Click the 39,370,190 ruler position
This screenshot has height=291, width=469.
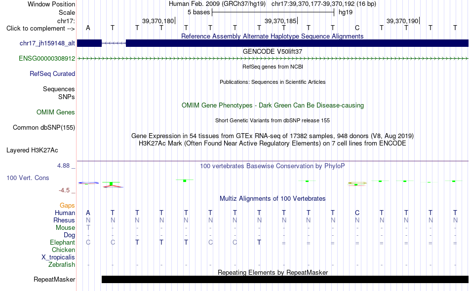click(x=402, y=21)
